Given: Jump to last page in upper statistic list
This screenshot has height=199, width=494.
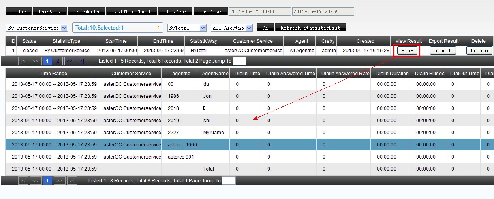Looking at the screenshot, I should pos(83,61).
